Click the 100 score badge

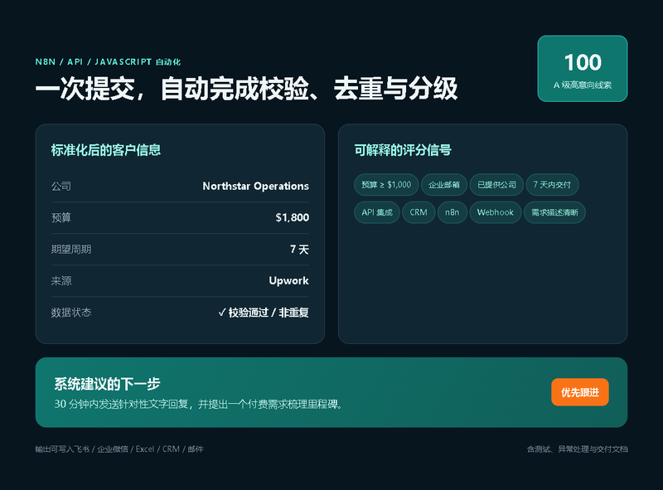tap(583, 69)
